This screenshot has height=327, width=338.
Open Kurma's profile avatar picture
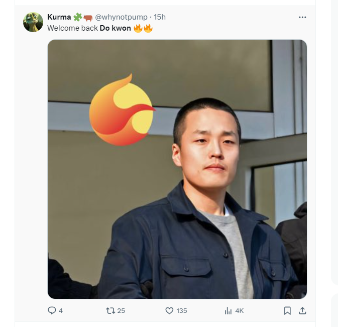(33, 22)
